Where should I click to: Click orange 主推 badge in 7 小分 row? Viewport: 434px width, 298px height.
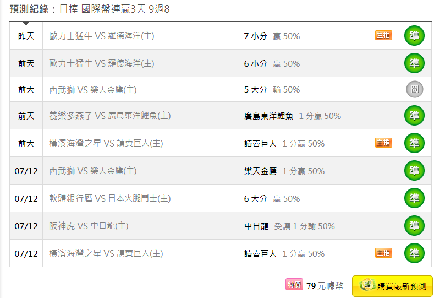[383, 36]
